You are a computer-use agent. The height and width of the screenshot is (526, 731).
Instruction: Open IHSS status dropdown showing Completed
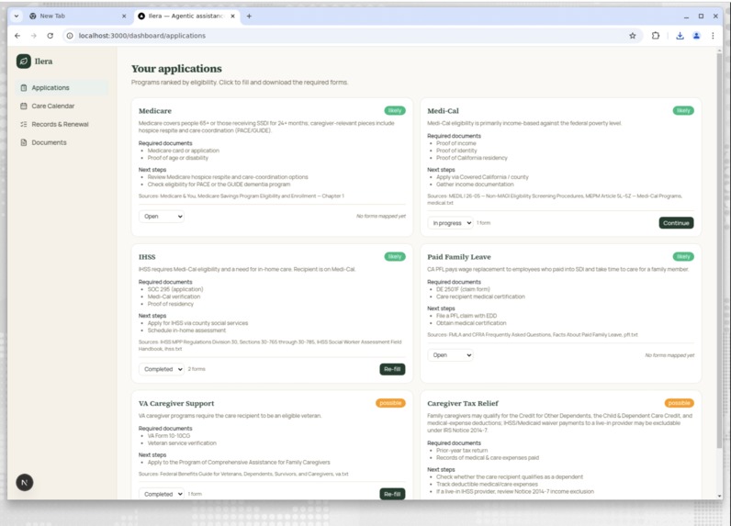[x=162, y=369]
